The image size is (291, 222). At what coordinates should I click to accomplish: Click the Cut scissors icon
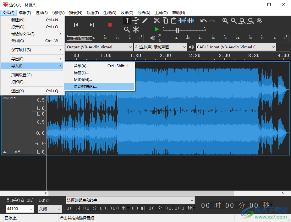pyautogui.click(x=157, y=21)
